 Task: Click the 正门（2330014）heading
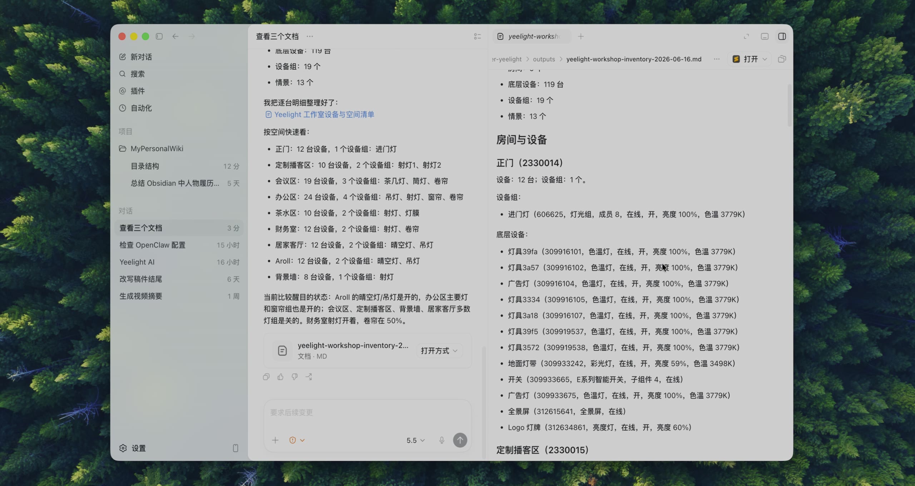[530, 163]
